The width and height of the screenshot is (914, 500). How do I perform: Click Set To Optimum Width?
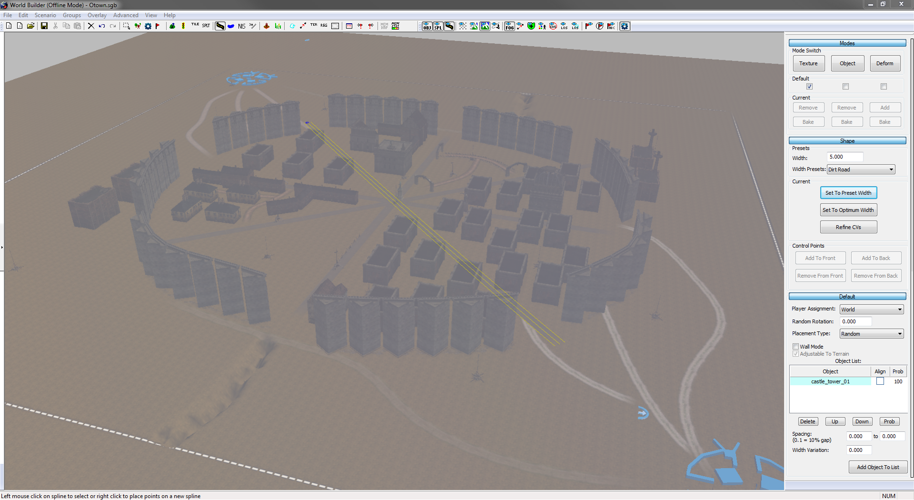tap(848, 210)
